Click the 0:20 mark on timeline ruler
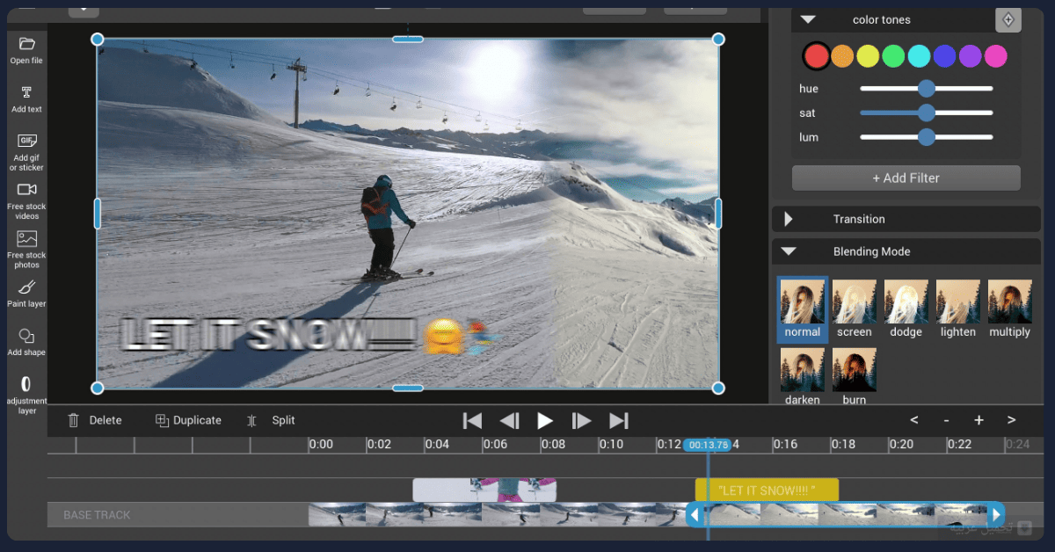The width and height of the screenshot is (1055, 552). pos(902,444)
